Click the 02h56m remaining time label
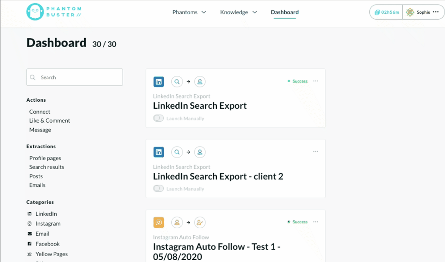Image resolution: width=445 pixels, height=262 pixels. pos(390,12)
